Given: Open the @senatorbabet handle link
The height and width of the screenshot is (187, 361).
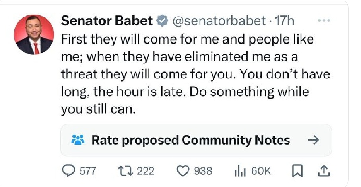Looking at the screenshot, I should click(217, 21).
